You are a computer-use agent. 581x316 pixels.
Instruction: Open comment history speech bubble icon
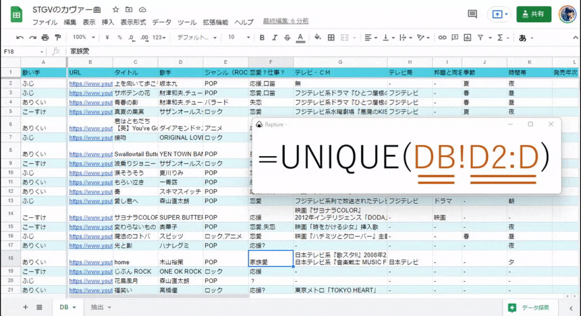tap(472, 14)
